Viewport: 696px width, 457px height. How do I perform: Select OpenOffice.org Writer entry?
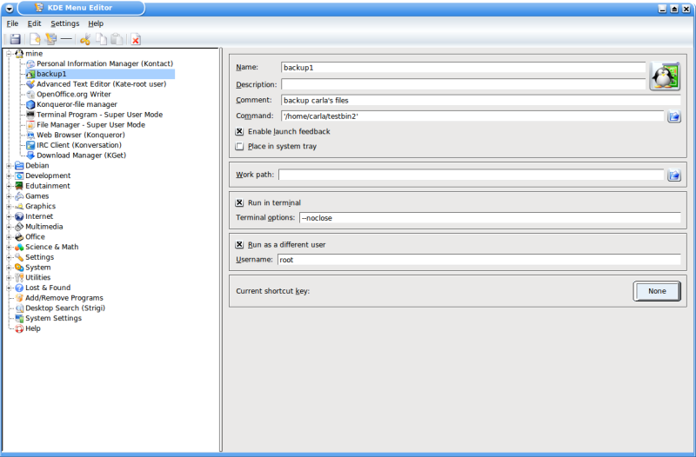(x=74, y=95)
